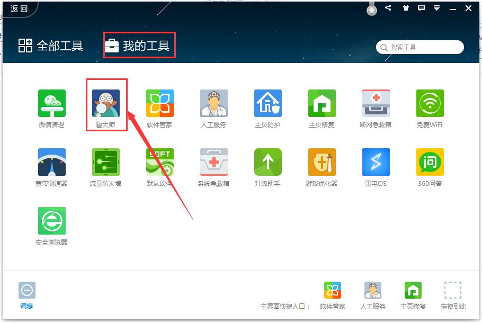The width and height of the screenshot is (482, 323).
Task: Launch the 安全浏览器 secure browser
Action: click(x=51, y=221)
